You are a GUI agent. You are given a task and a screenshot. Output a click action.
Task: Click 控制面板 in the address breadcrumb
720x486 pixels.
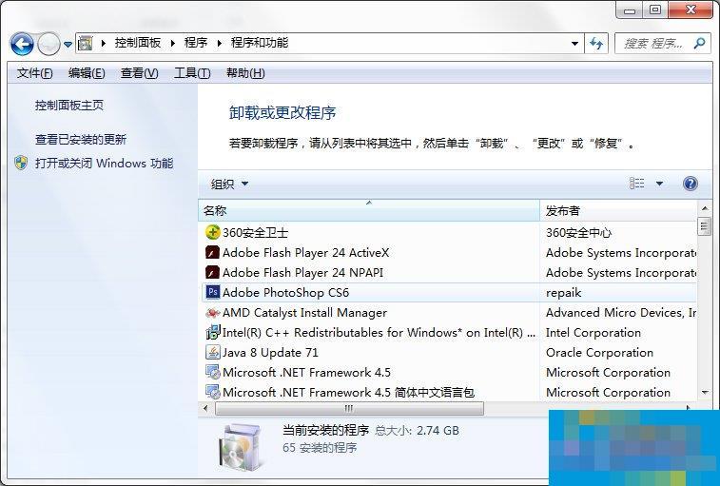click(x=137, y=43)
